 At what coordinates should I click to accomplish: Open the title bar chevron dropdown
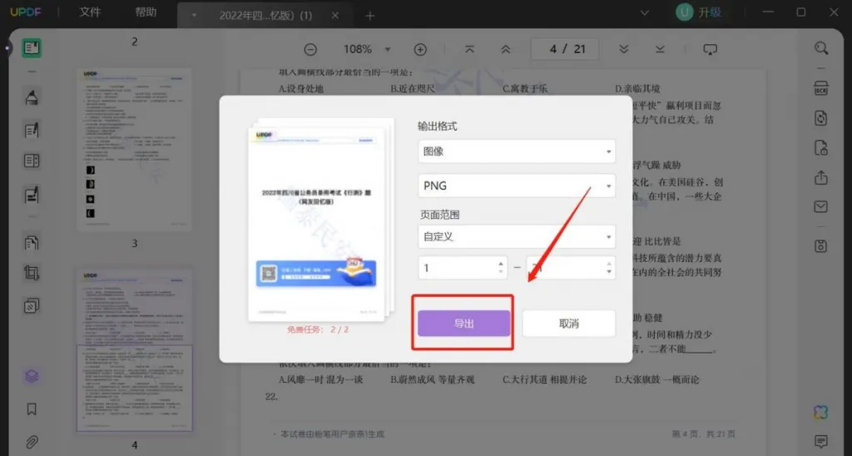tap(645, 13)
